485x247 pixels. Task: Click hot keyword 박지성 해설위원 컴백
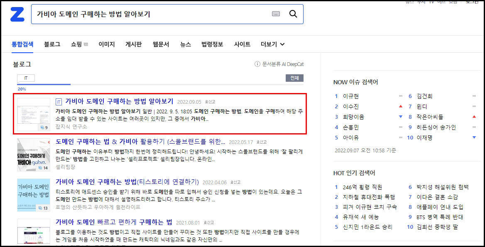443,187
